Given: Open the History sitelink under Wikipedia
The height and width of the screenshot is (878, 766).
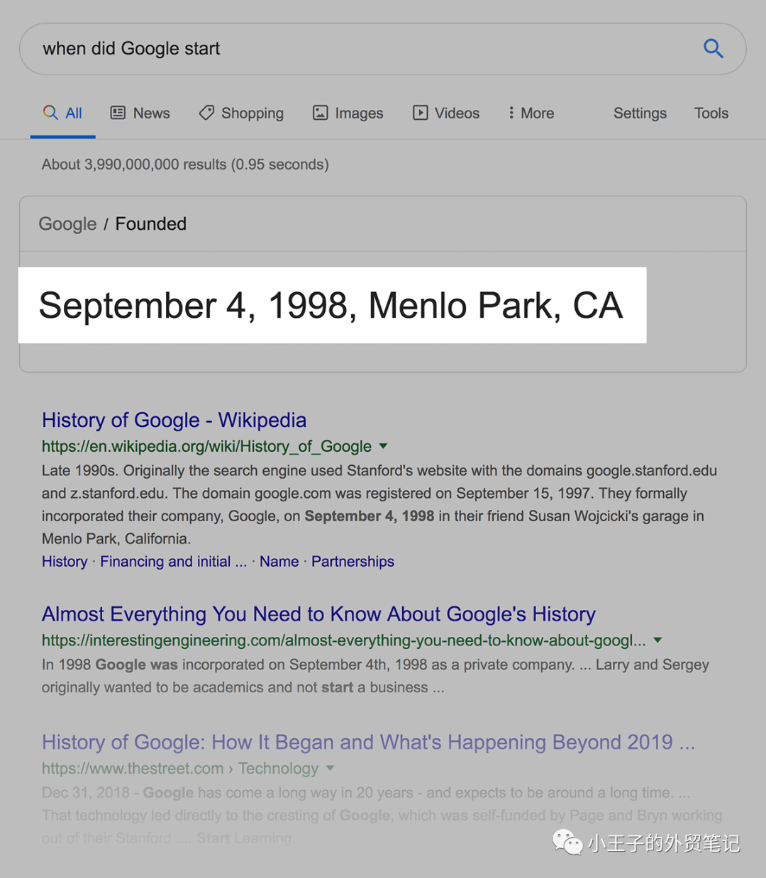Looking at the screenshot, I should (65, 562).
